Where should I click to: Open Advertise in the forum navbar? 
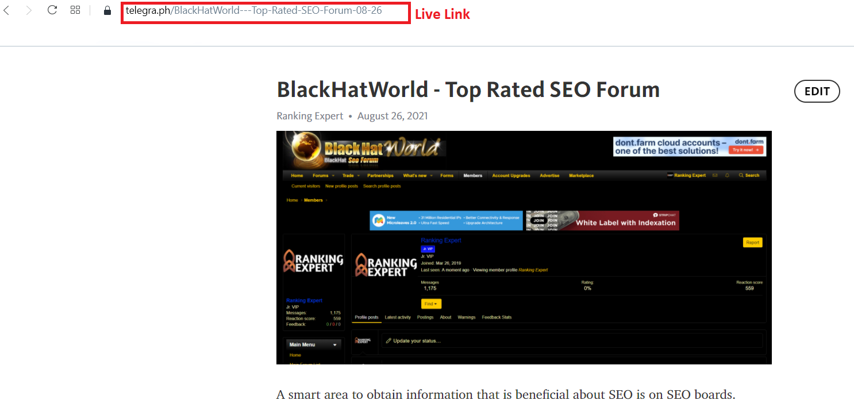click(x=549, y=176)
